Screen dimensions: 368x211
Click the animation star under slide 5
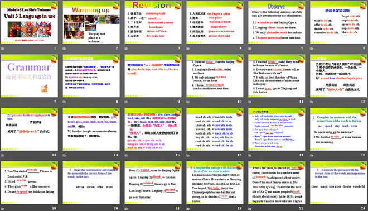pos(250,49)
